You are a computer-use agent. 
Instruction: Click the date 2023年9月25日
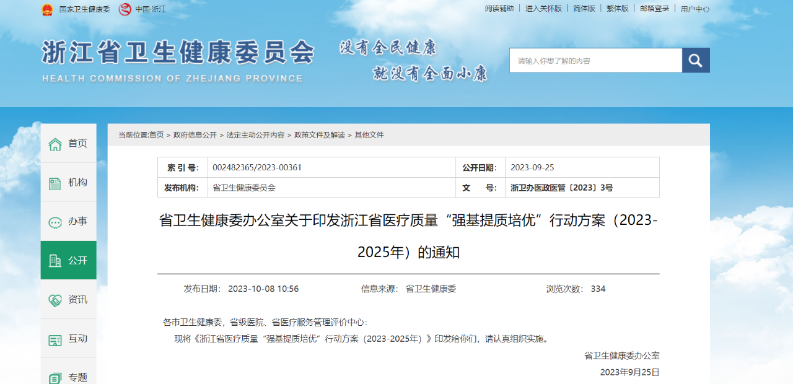(x=630, y=372)
